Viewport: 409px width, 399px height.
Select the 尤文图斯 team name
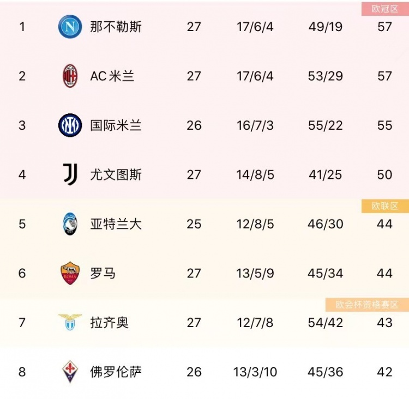tap(116, 174)
